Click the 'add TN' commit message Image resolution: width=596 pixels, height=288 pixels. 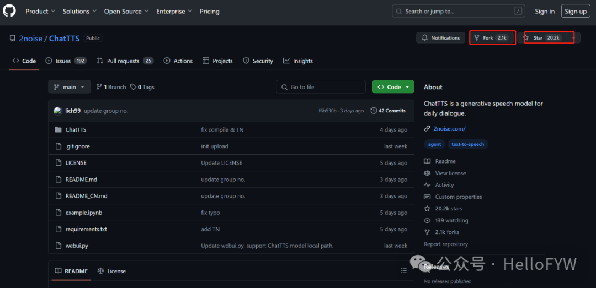click(210, 229)
